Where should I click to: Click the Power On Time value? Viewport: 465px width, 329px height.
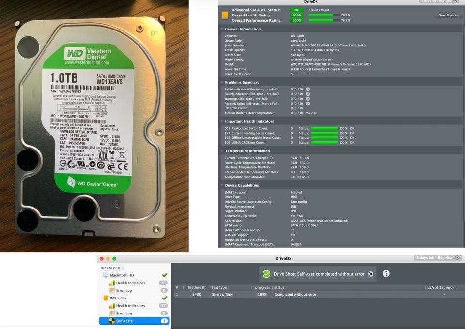pos(320,69)
